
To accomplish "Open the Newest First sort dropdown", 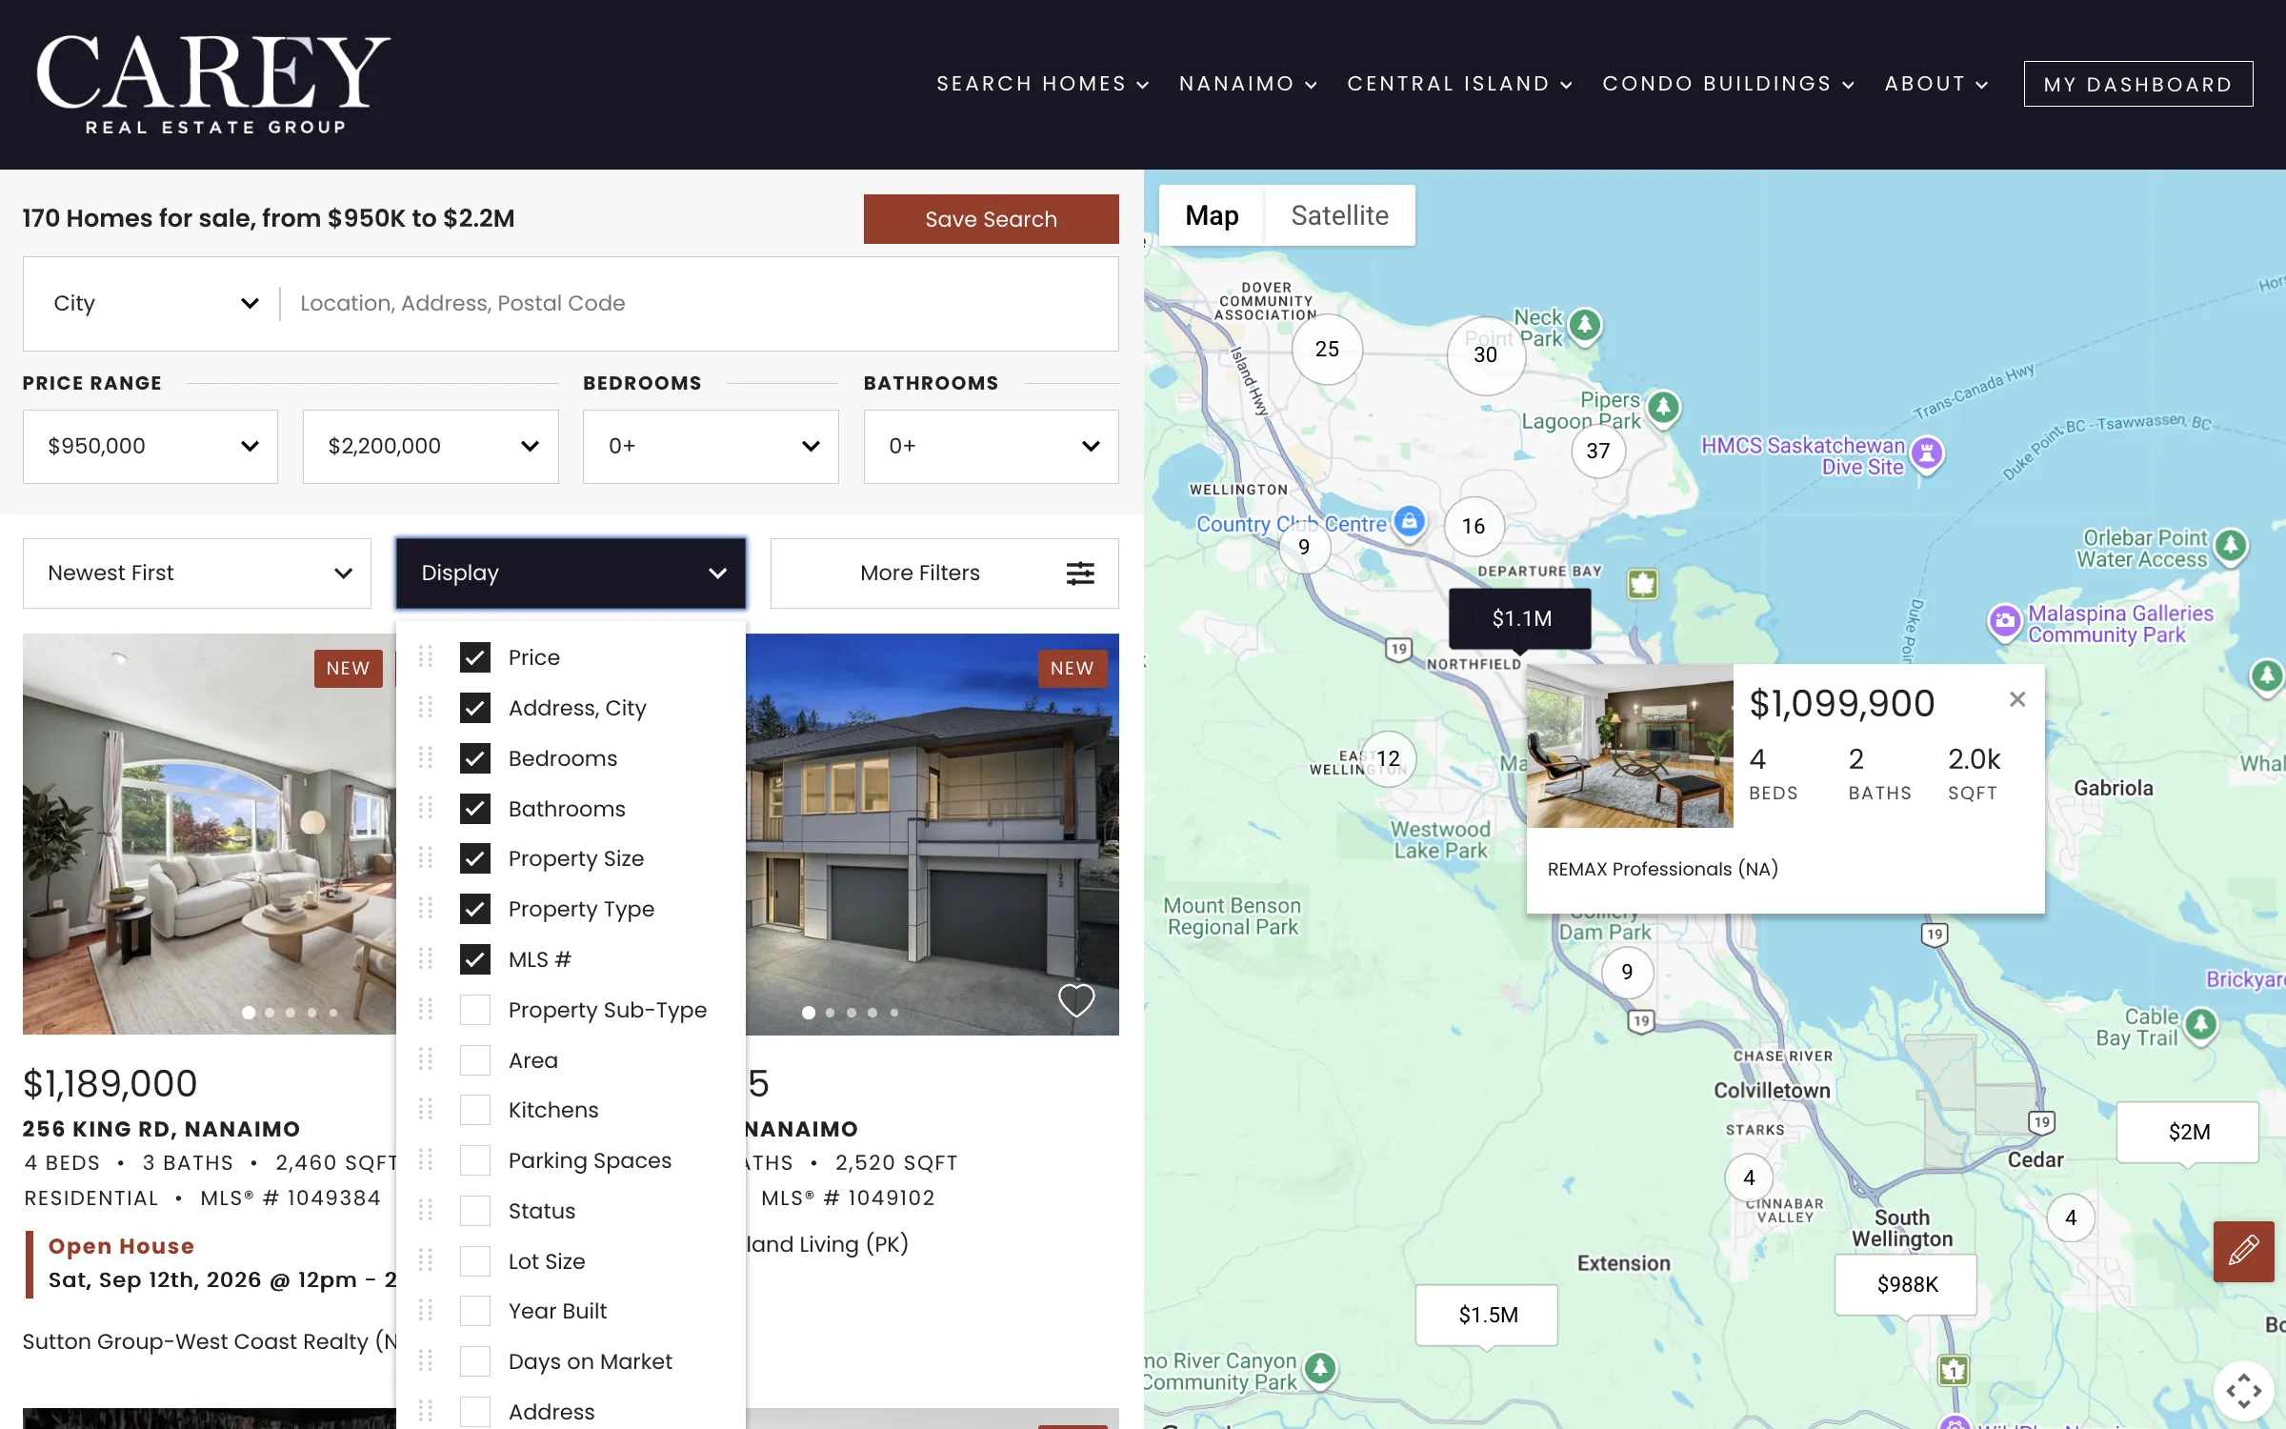I will click(197, 574).
